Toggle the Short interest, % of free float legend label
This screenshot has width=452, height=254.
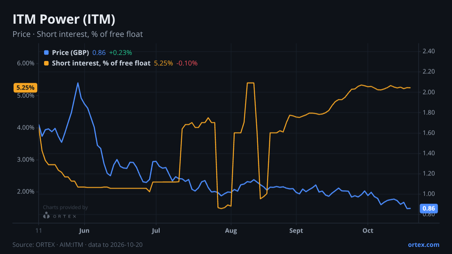pyautogui.click(x=101, y=63)
